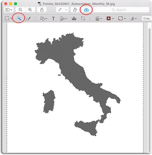Click into the Search field

(121, 10)
